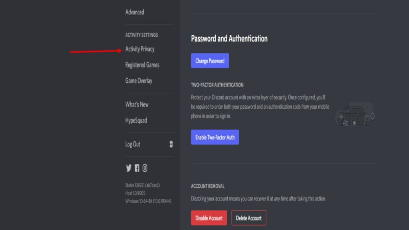Open Discord's Facebook page icon

(x=137, y=168)
